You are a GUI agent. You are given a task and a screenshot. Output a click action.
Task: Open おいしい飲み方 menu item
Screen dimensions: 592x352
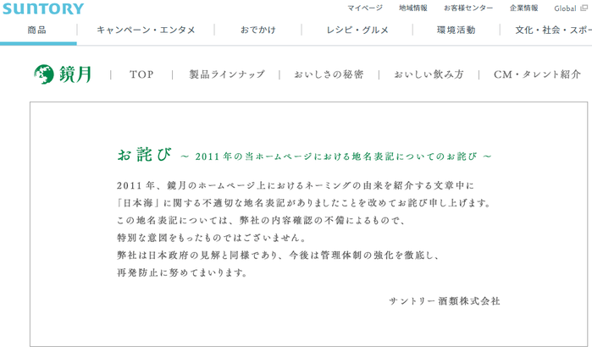click(429, 74)
